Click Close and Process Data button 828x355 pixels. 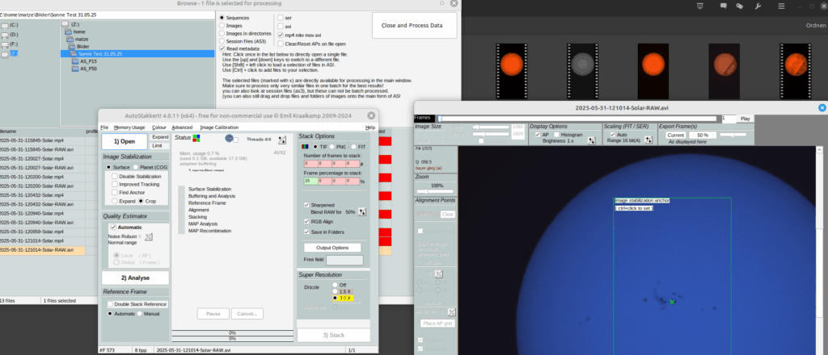click(x=415, y=25)
